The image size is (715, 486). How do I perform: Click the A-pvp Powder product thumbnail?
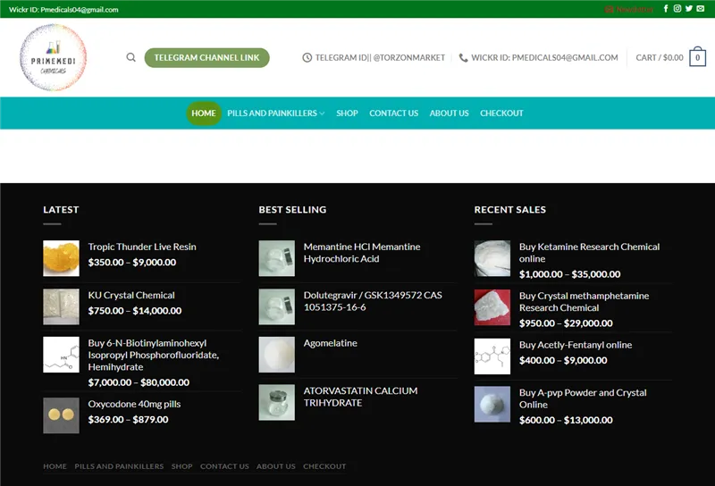492,405
